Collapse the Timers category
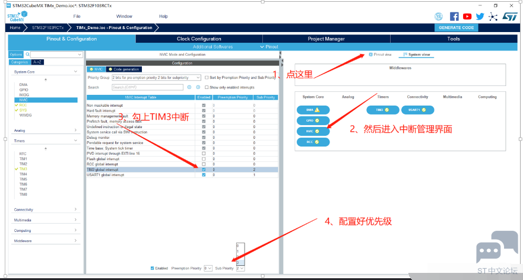Image resolution: width=523 pixels, height=280 pixels. pyautogui.click(x=76, y=141)
